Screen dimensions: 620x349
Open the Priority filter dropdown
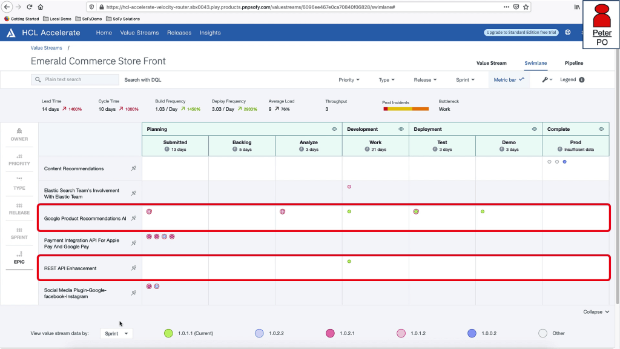coord(349,79)
